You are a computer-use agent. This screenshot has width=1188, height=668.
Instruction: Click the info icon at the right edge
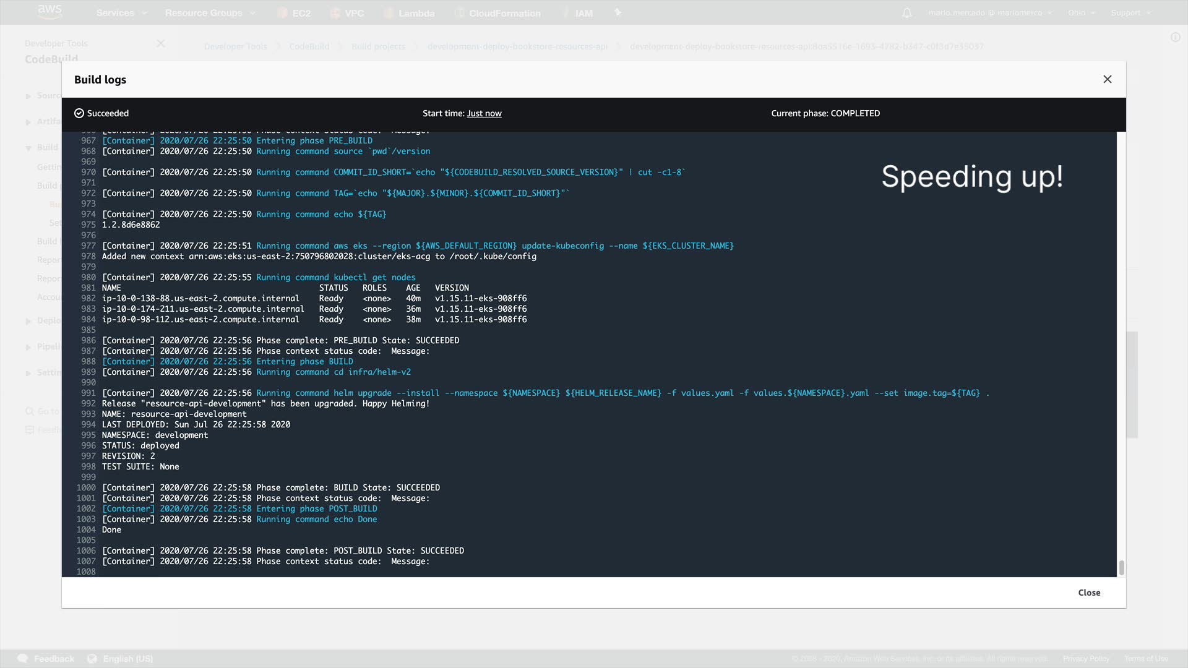pos(1175,37)
